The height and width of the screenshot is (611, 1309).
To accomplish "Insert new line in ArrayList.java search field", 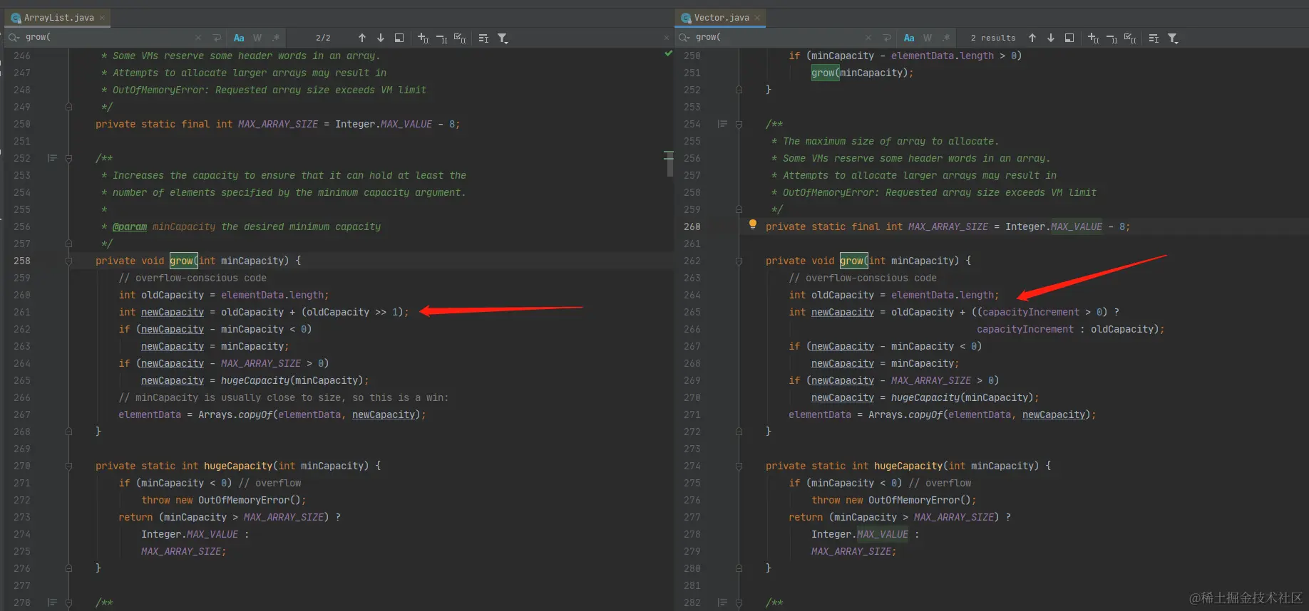I will coord(216,38).
